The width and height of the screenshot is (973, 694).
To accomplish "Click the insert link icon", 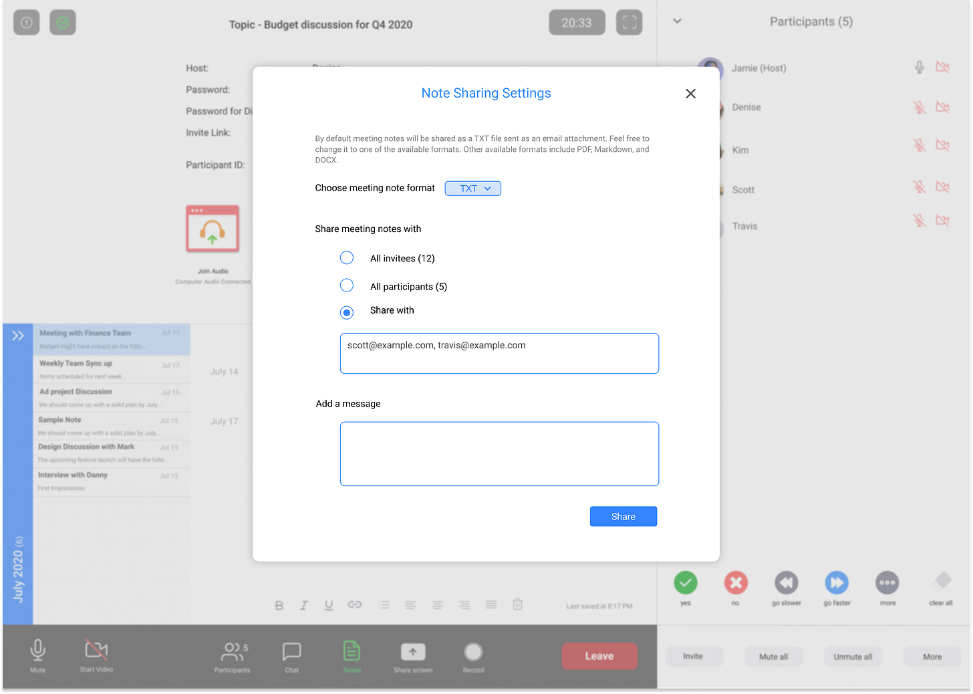I will point(355,604).
